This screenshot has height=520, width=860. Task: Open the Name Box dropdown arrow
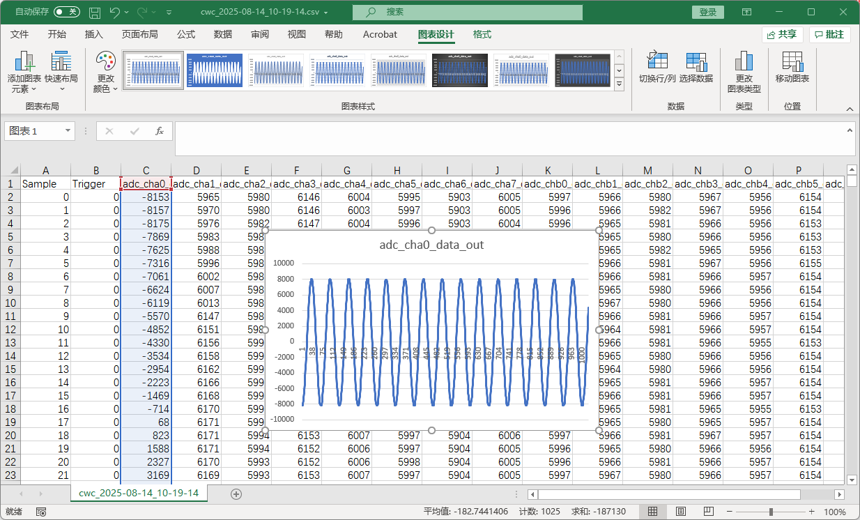click(68, 131)
